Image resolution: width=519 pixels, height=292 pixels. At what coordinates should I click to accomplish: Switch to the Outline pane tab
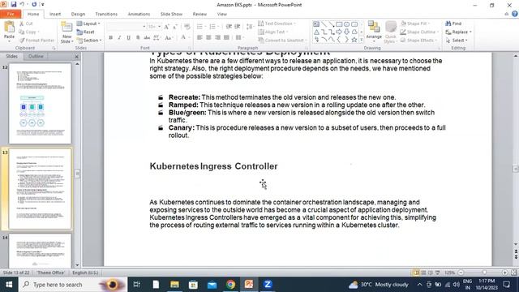point(36,56)
